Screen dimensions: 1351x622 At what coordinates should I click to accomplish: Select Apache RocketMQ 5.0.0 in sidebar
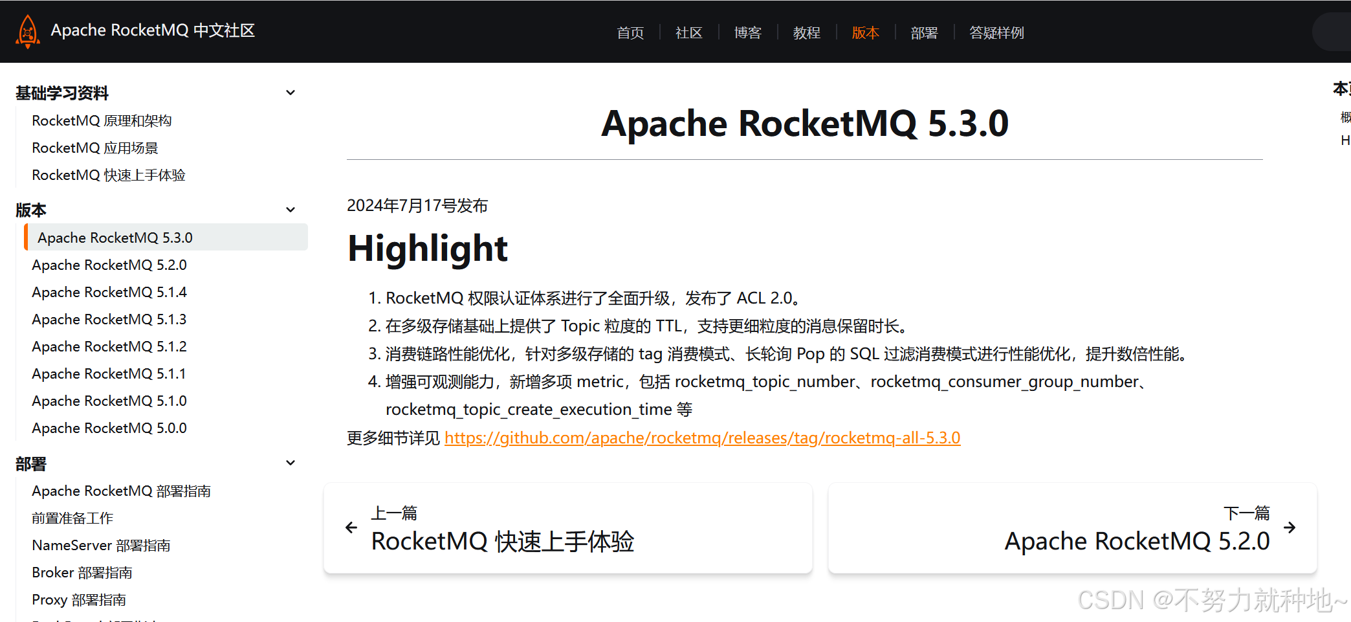109,428
